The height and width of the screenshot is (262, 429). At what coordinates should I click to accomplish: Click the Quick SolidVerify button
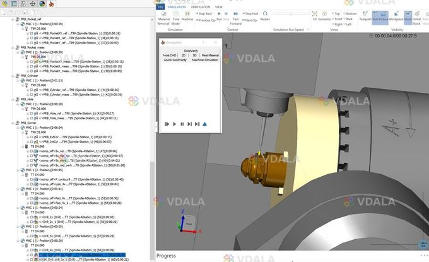click(175, 60)
